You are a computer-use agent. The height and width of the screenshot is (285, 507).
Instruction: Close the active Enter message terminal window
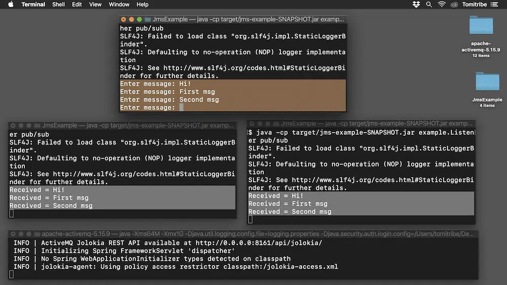123,19
